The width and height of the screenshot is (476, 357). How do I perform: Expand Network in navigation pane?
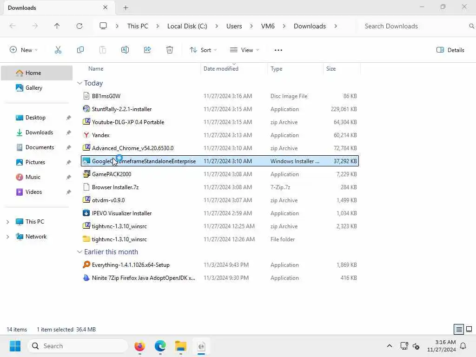click(x=8, y=237)
